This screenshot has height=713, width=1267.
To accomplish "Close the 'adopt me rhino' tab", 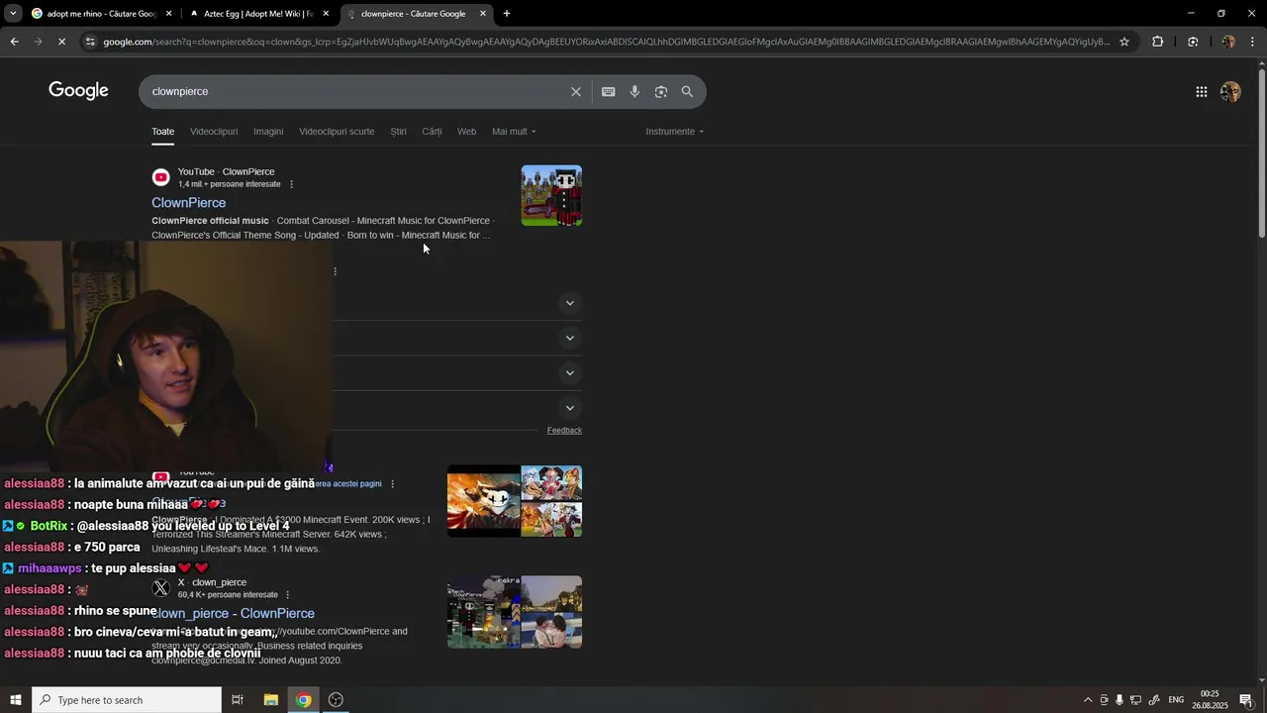I will tap(168, 14).
